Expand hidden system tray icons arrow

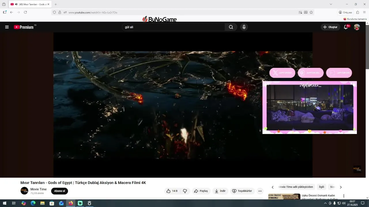[325, 203]
